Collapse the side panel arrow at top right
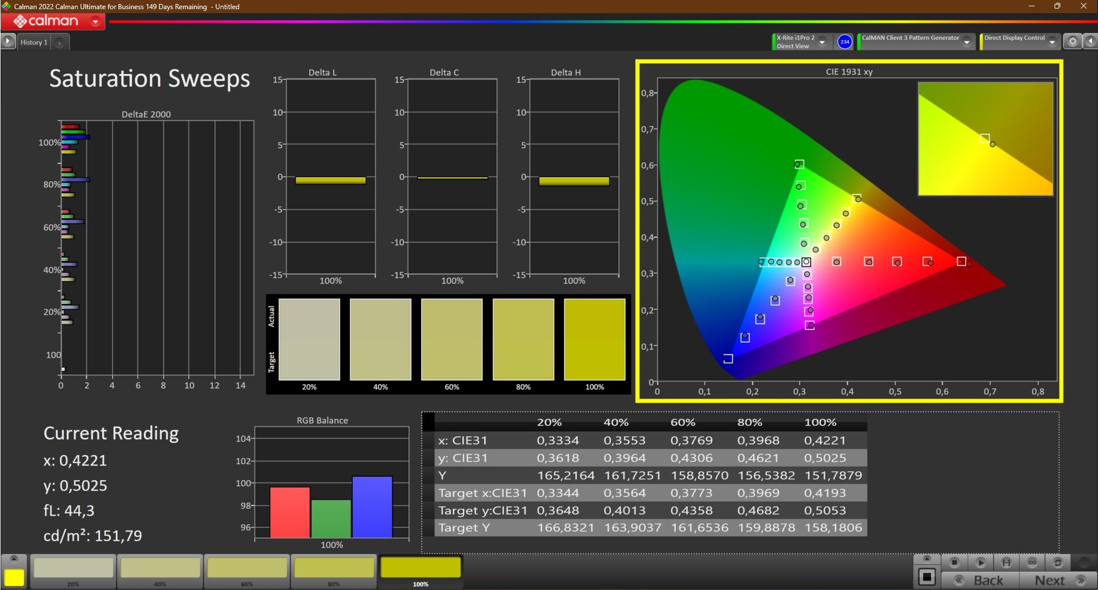The image size is (1098, 590). click(1091, 41)
